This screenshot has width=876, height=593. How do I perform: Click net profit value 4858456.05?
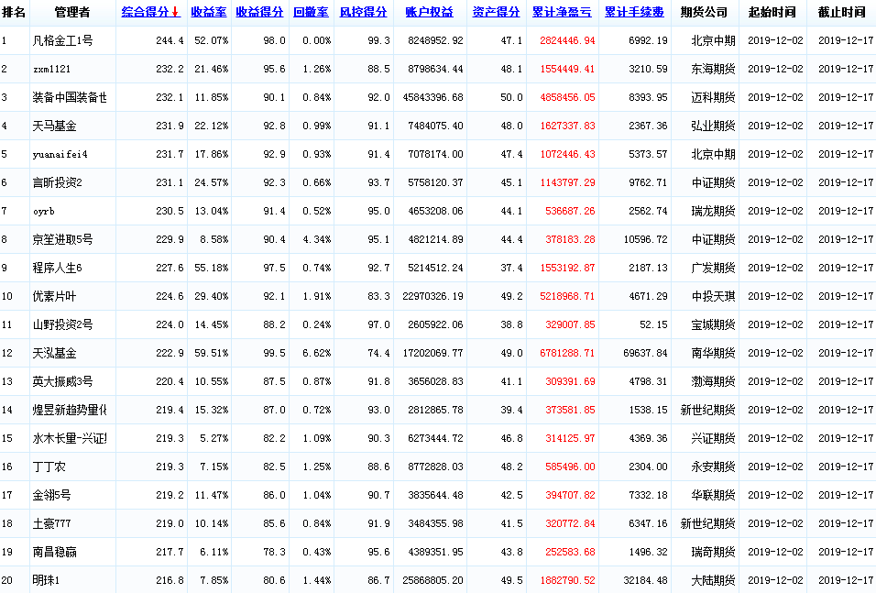567,97
